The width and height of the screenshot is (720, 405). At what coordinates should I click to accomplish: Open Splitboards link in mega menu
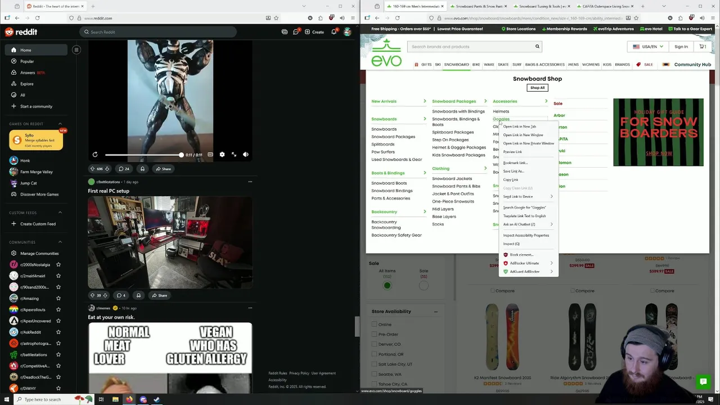pos(382,144)
